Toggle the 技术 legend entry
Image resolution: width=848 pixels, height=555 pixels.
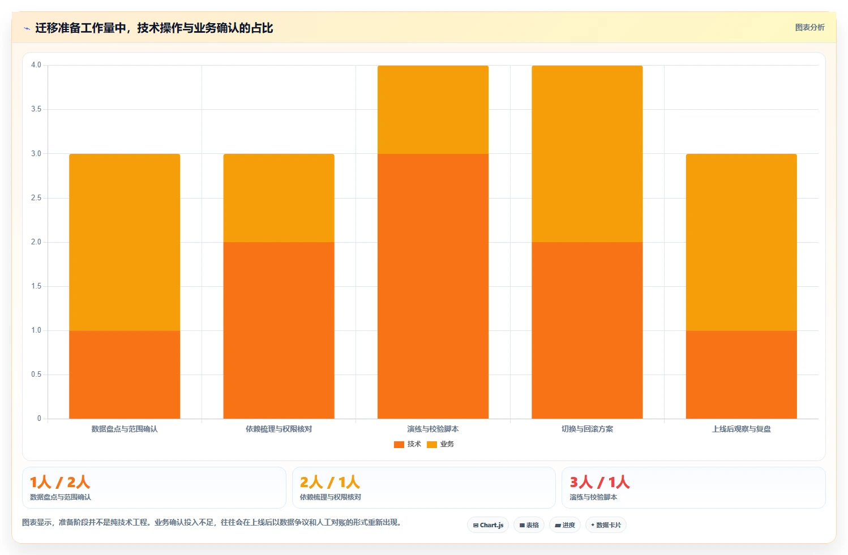408,444
